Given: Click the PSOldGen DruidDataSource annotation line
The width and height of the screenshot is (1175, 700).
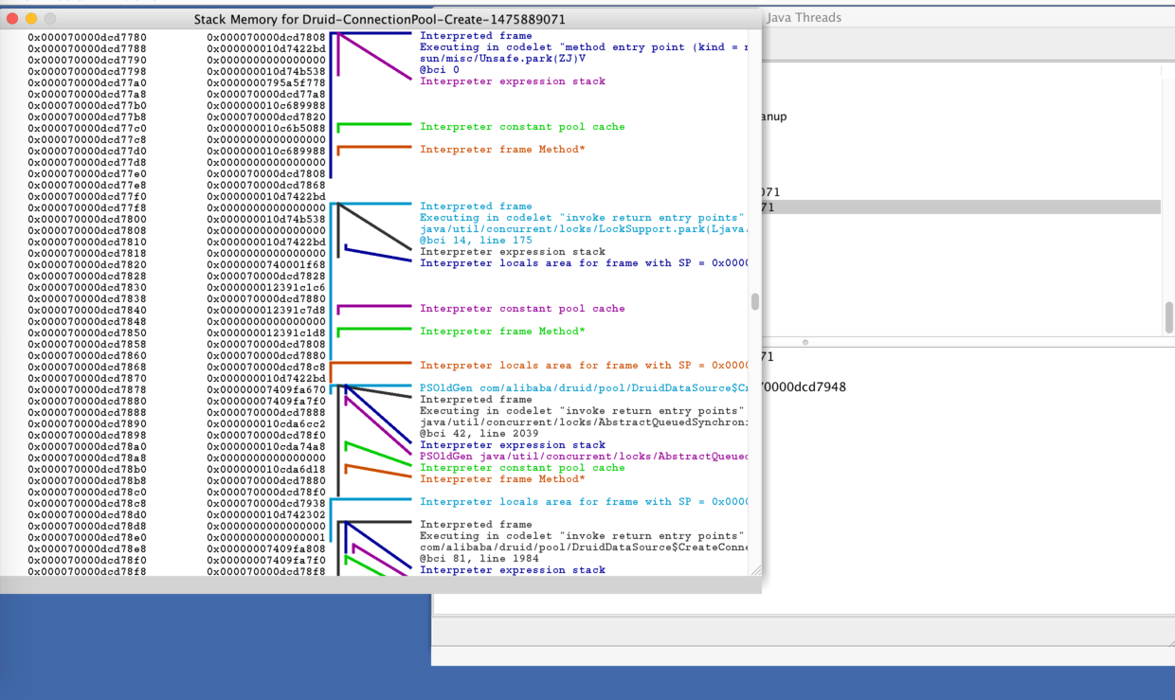Looking at the screenshot, I should 584,388.
